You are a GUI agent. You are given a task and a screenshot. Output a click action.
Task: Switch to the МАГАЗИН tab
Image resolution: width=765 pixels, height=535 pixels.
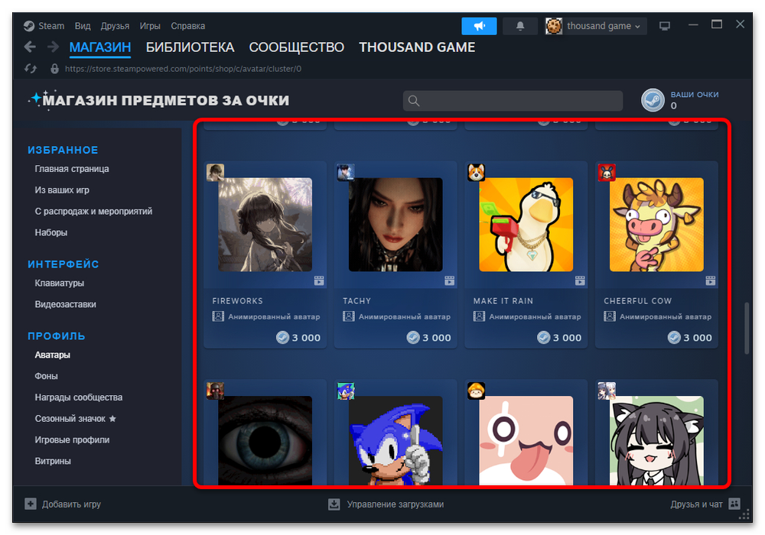(100, 47)
